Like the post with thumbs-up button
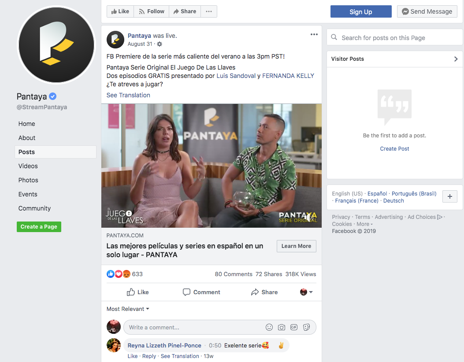 [138, 292]
